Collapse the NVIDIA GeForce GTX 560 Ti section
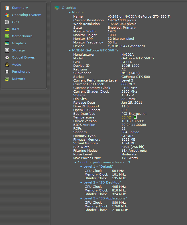187x225 pixels. click(70, 50)
